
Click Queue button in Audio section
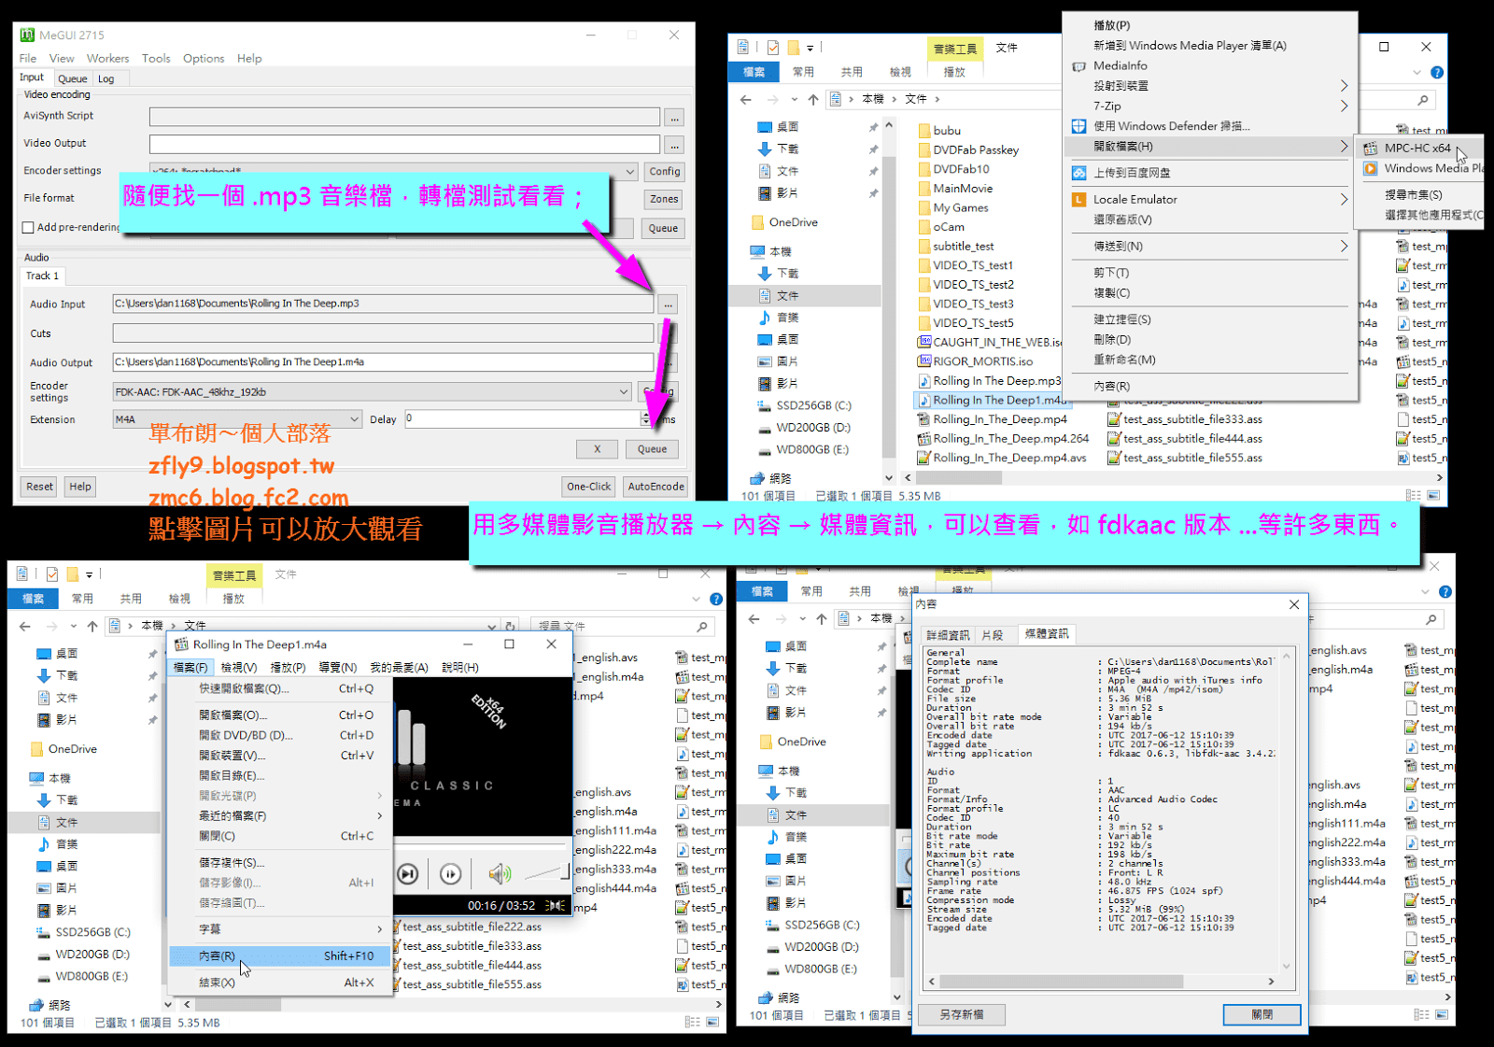(653, 449)
